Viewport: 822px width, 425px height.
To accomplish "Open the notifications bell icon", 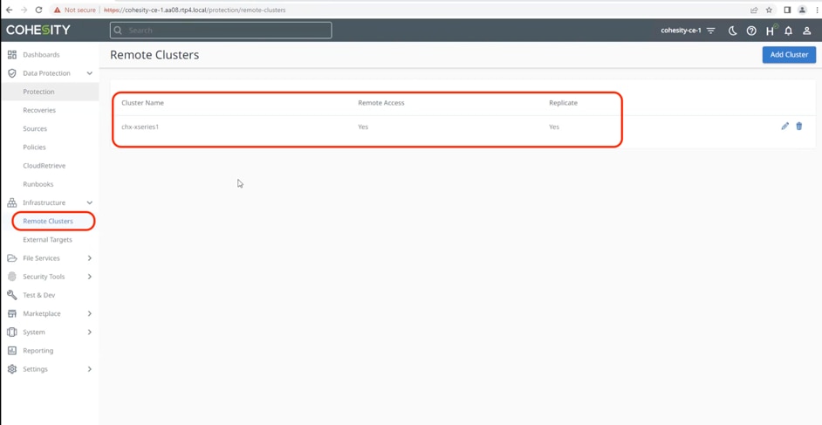I will coord(788,31).
